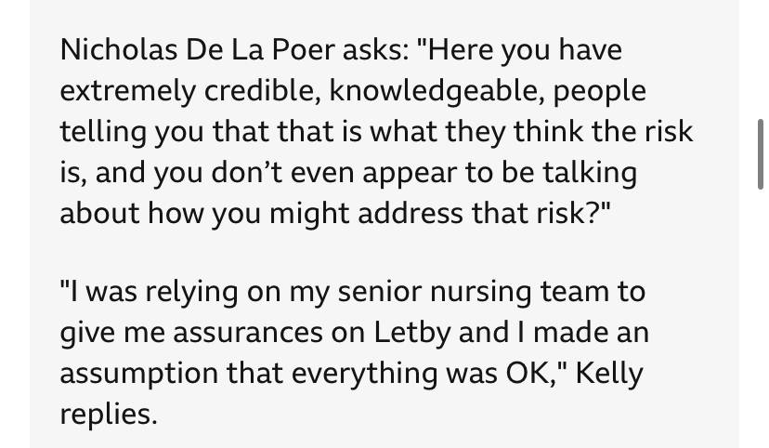Click the word "credible" in first paragraph
Viewport: 769px width, 448px height.
(263, 91)
